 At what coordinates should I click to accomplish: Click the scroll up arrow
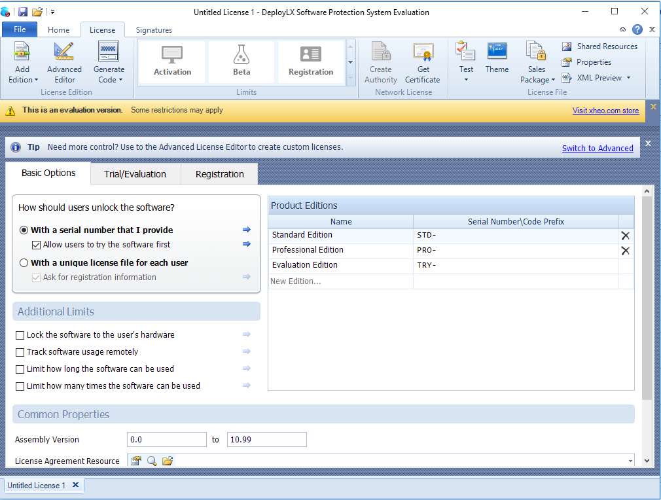click(x=647, y=191)
